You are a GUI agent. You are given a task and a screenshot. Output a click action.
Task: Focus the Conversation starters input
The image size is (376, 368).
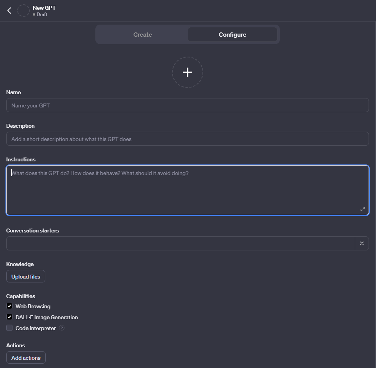(181, 243)
